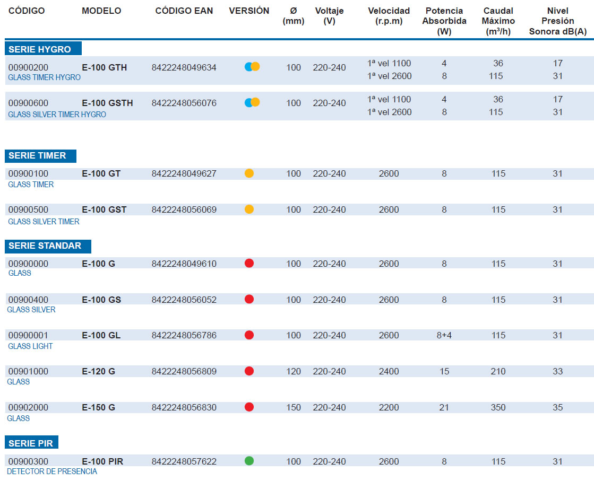Click the Velocidad (r.p.m) column header
The height and width of the screenshot is (481, 594).
tap(389, 16)
